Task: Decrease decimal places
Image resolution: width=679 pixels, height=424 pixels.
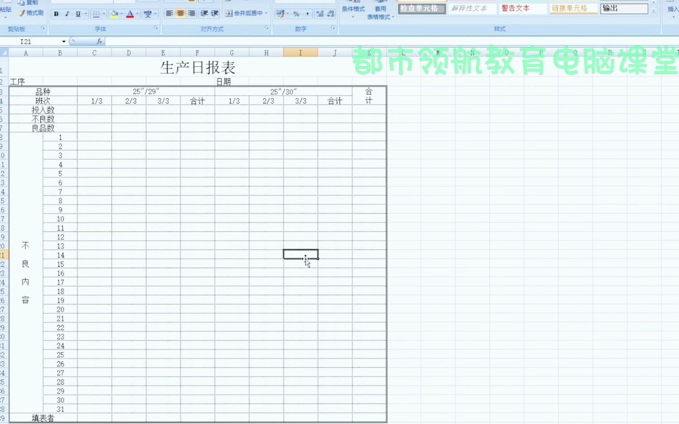Action: point(331,14)
